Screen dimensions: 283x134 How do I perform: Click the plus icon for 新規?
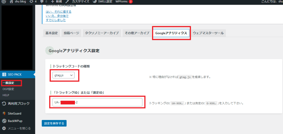tap(53, 2)
